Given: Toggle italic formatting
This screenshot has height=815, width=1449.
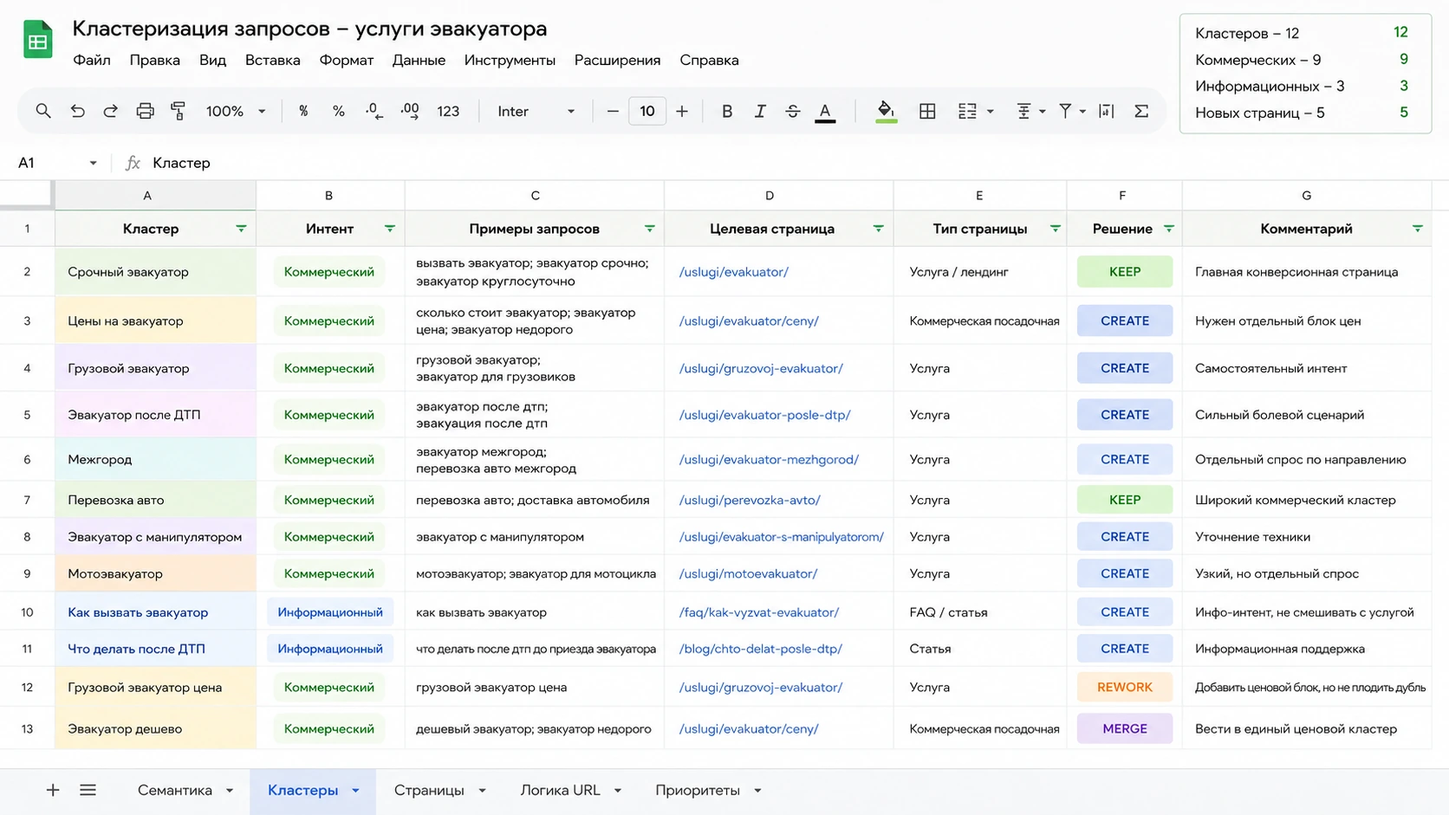Looking at the screenshot, I should [x=760, y=111].
